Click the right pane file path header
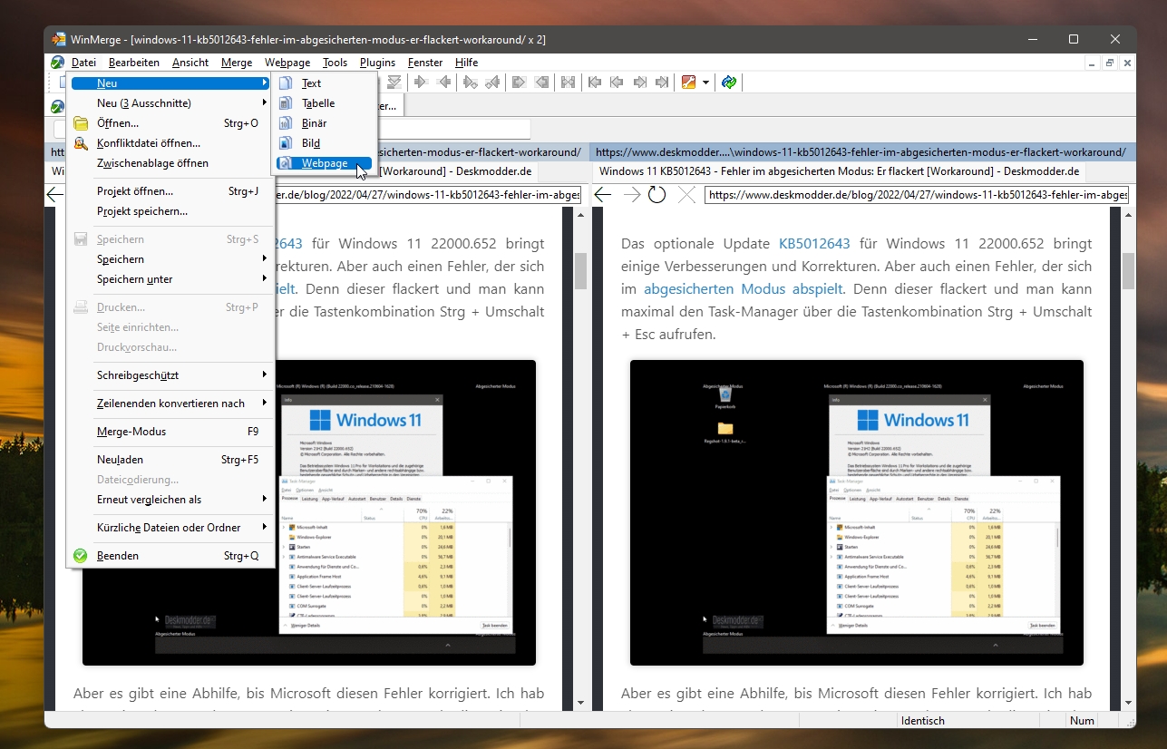 click(x=863, y=152)
